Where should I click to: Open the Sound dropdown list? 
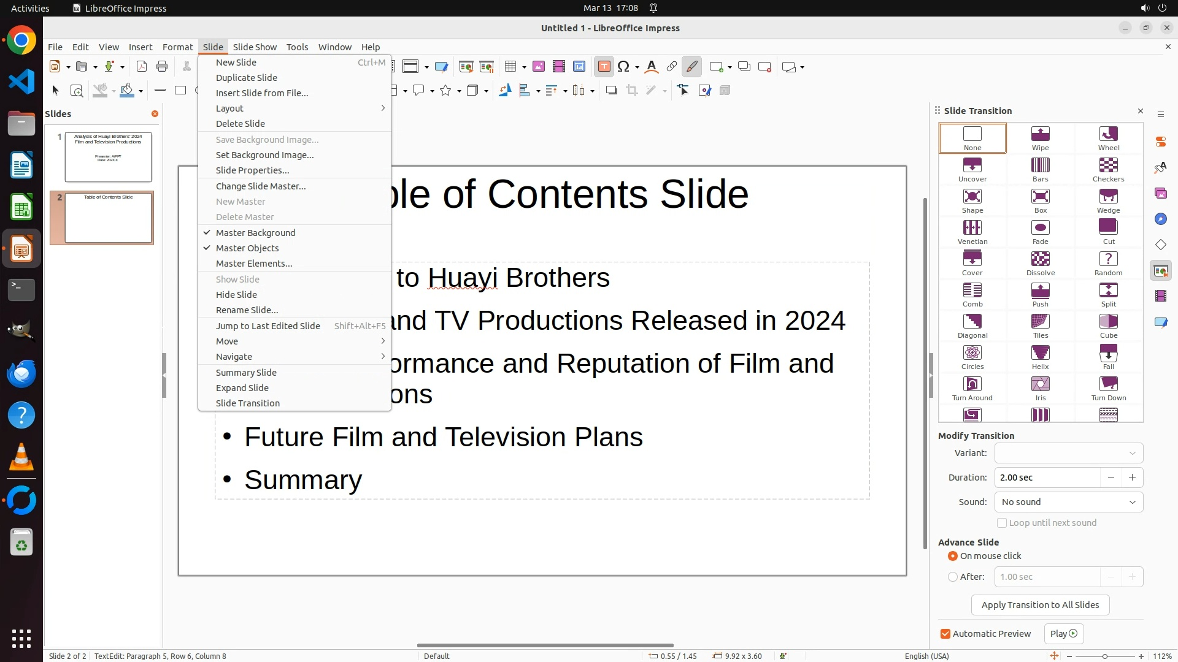1068,502
